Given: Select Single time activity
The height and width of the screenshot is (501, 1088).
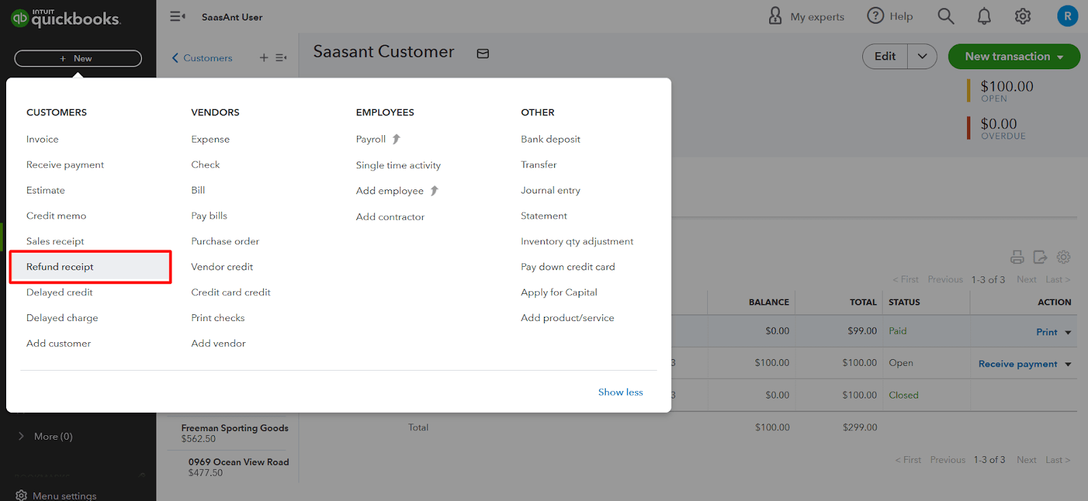Looking at the screenshot, I should point(398,165).
